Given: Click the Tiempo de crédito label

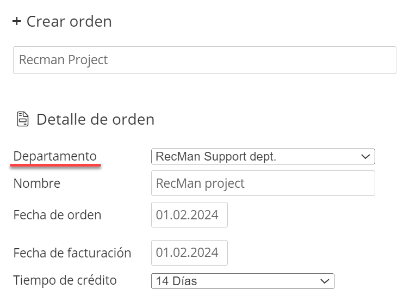Looking at the screenshot, I should [65, 280].
